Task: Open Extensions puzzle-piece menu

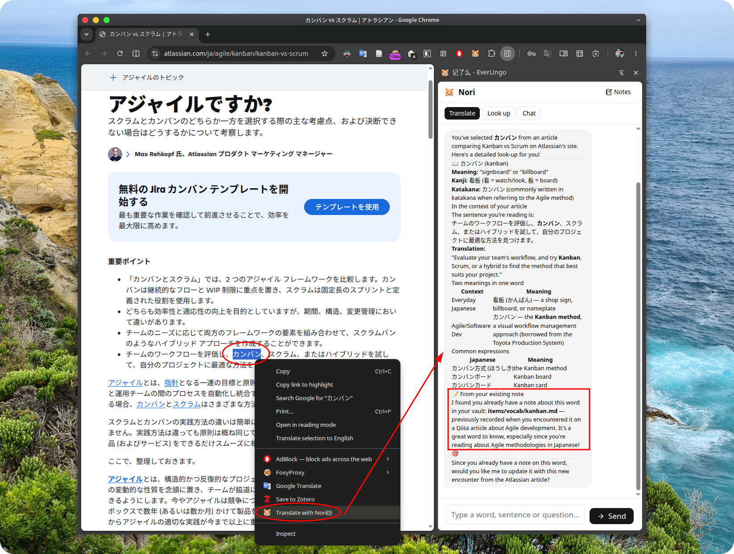Action: click(491, 54)
